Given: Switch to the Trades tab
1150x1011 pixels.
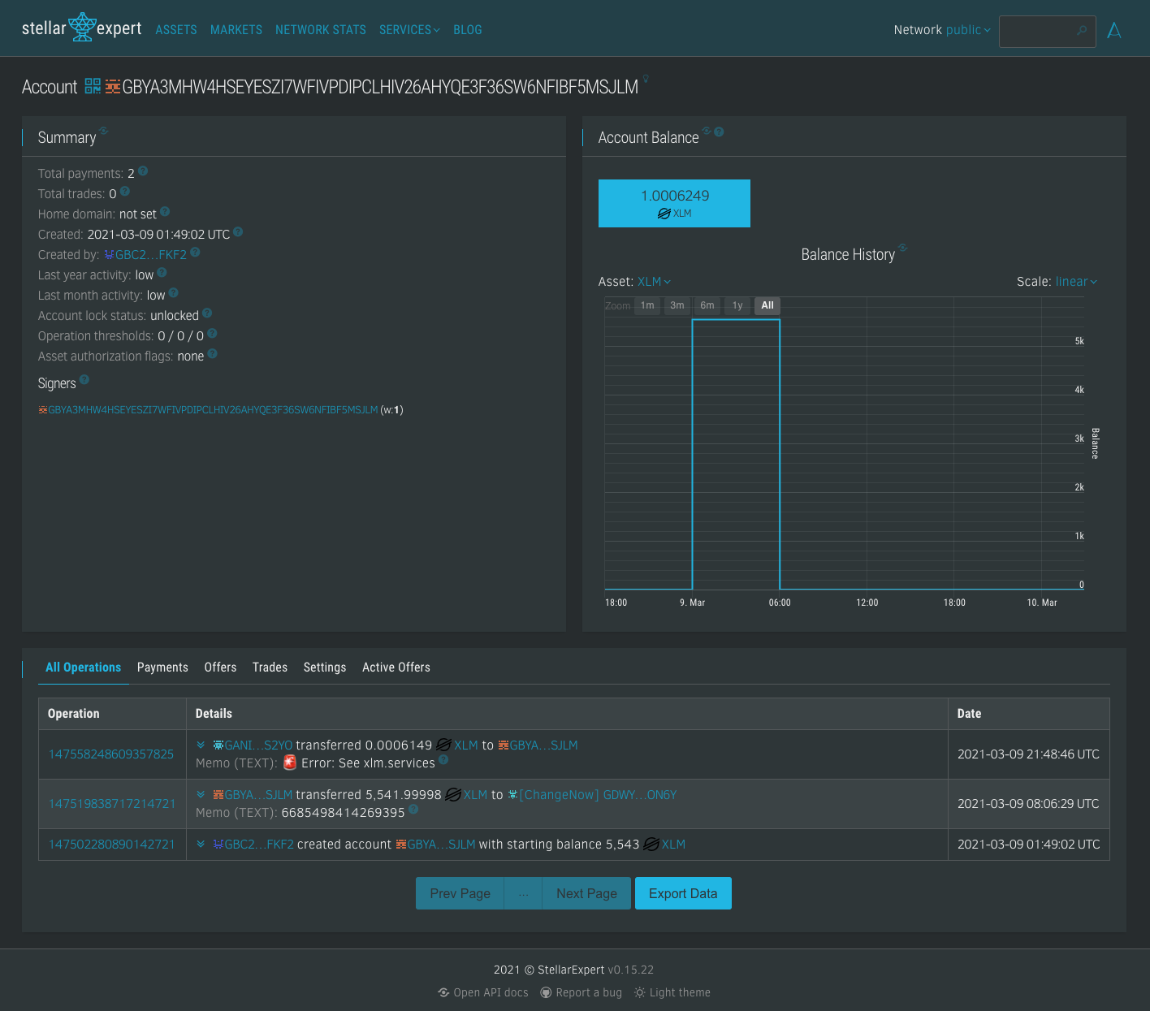Looking at the screenshot, I should pos(270,668).
